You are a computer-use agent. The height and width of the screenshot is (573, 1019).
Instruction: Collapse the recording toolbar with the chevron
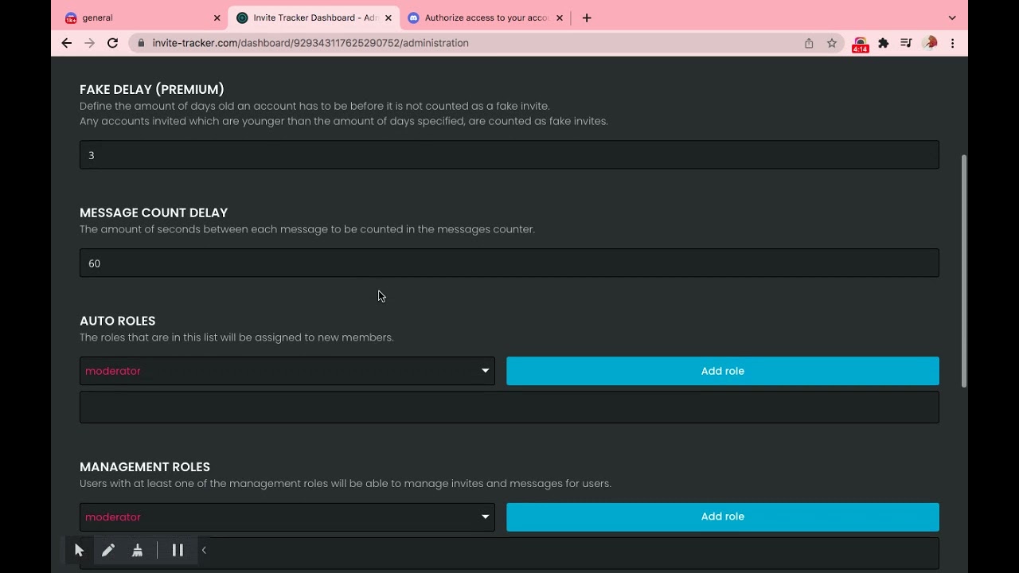tap(204, 550)
